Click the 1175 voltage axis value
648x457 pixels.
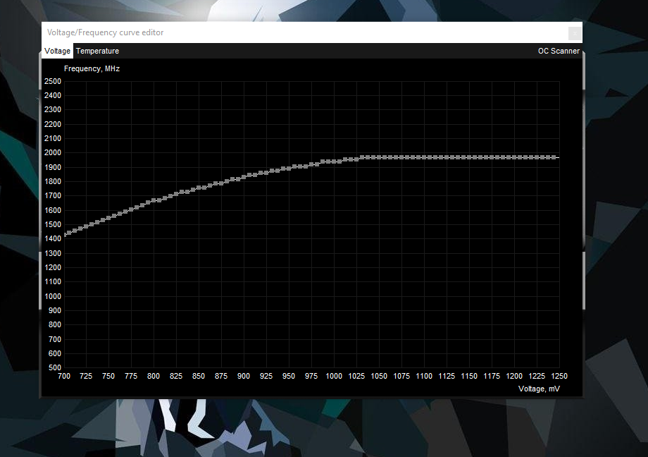(492, 376)
